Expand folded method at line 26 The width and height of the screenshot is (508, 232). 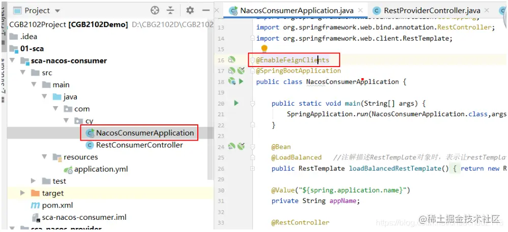252,168
